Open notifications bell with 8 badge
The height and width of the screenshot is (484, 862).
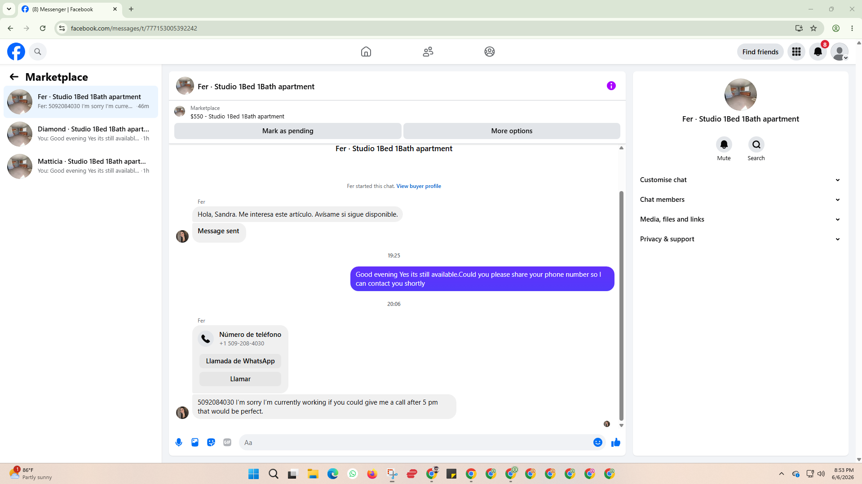coord(818,52)
